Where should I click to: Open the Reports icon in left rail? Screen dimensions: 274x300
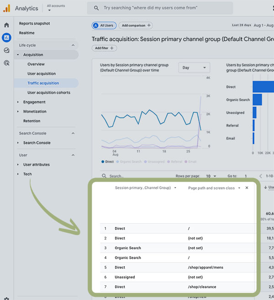click(6, 37)
